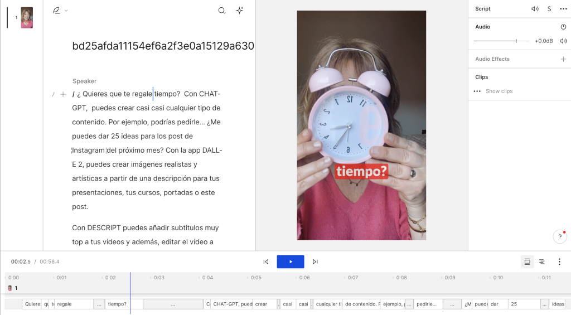Image resolution: width=571 pixels, height=315 pixels.
Task: Click the word Instagram in script
Action: click(x=89, y=150)
